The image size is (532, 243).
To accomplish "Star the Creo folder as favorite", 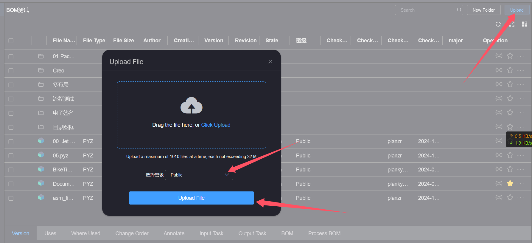I will coord(510,70).
